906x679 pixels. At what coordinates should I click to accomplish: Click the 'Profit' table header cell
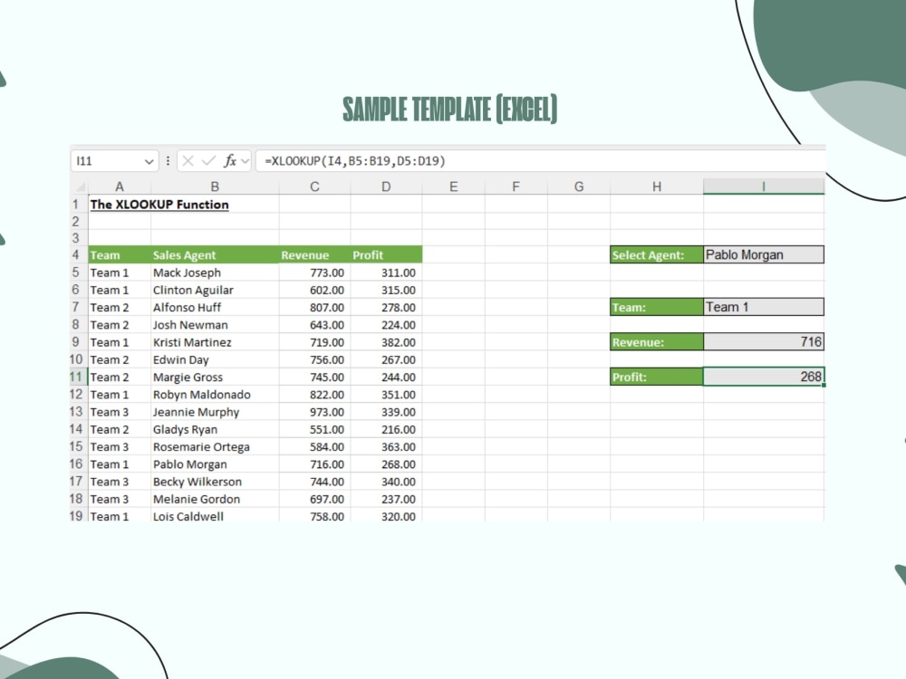386,254
